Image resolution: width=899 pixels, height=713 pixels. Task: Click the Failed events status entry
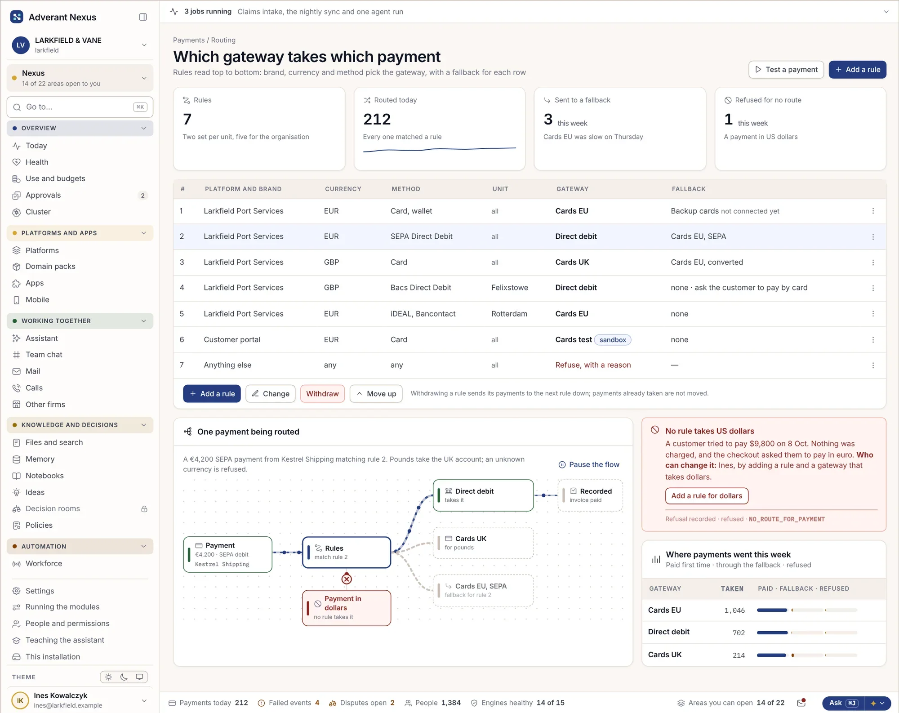289,703
